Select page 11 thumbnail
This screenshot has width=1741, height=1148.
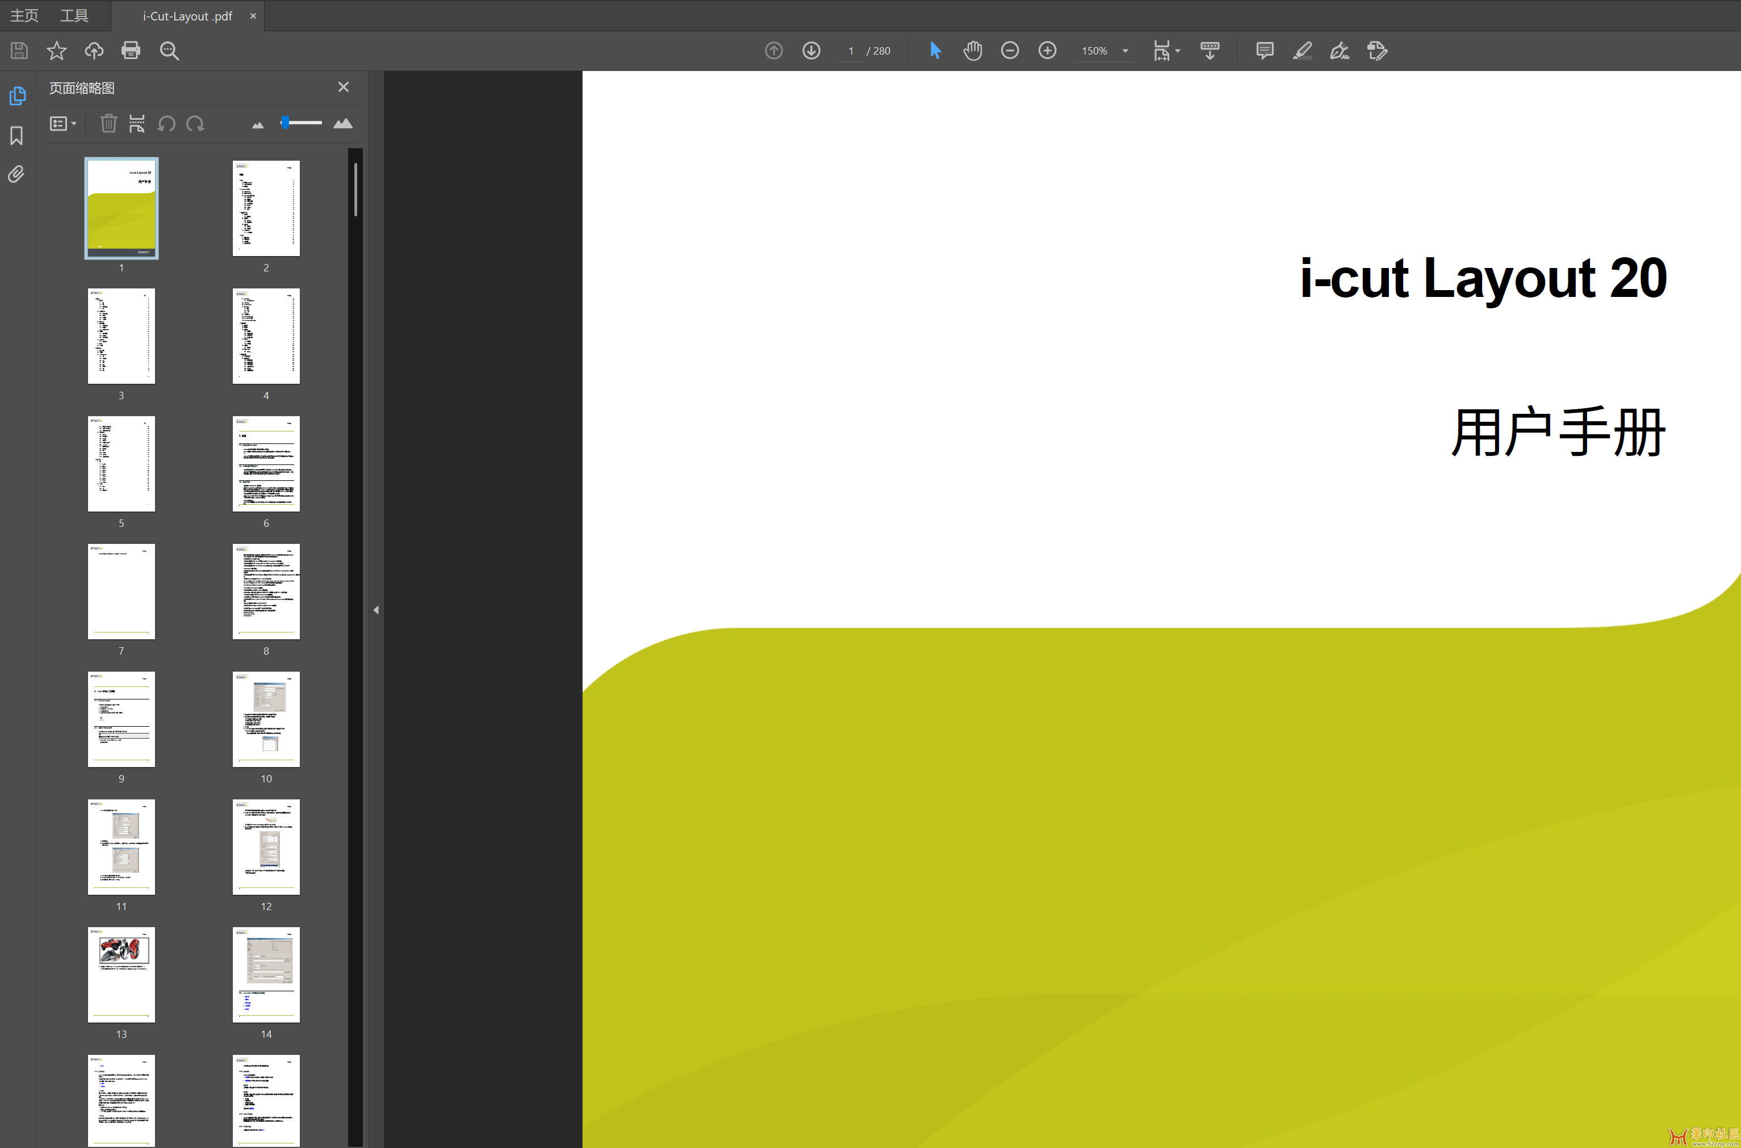point(122,847)
